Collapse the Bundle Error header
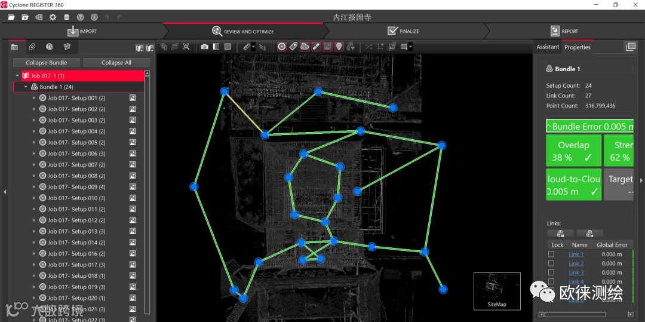 pos(589,126)
